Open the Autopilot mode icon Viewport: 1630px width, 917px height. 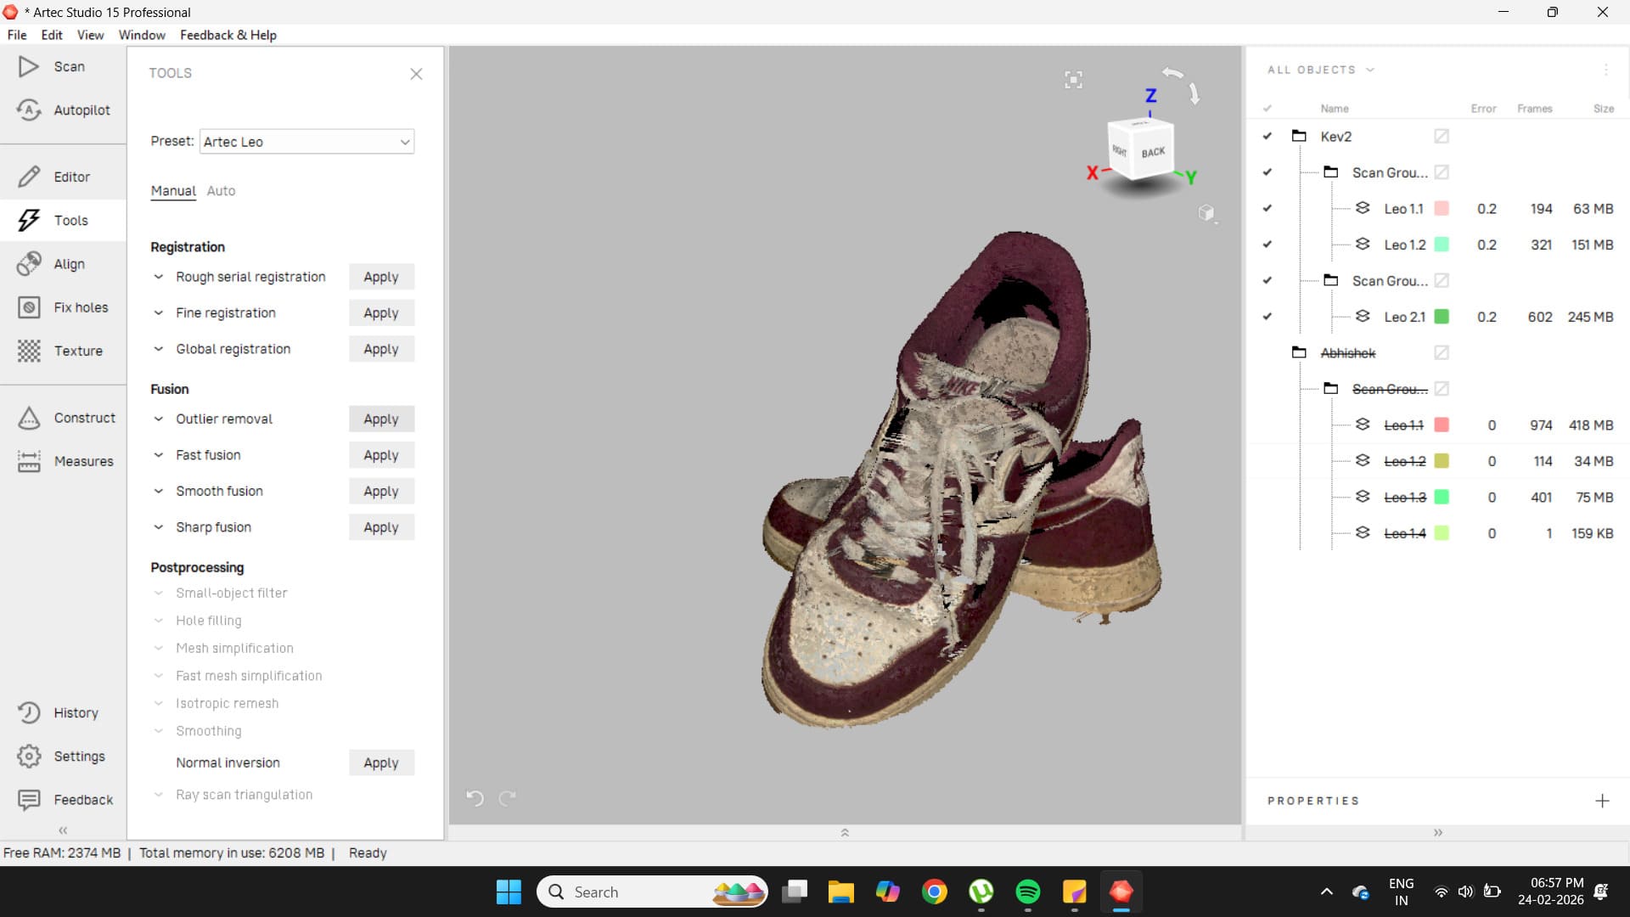(x=29, y=110)
